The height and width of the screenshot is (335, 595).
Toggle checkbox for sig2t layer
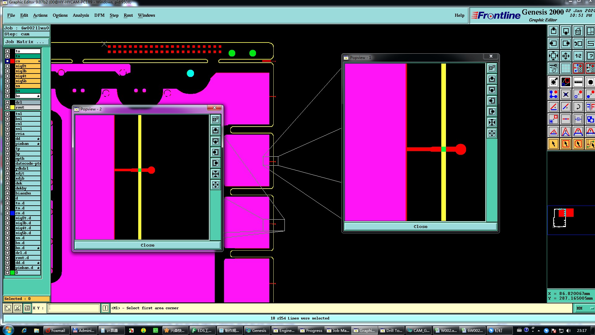click(7, 66)
